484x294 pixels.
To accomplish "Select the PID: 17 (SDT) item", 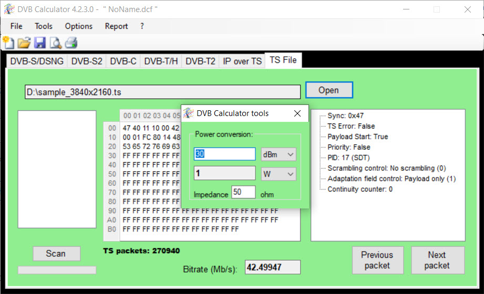I will point(349,157).
